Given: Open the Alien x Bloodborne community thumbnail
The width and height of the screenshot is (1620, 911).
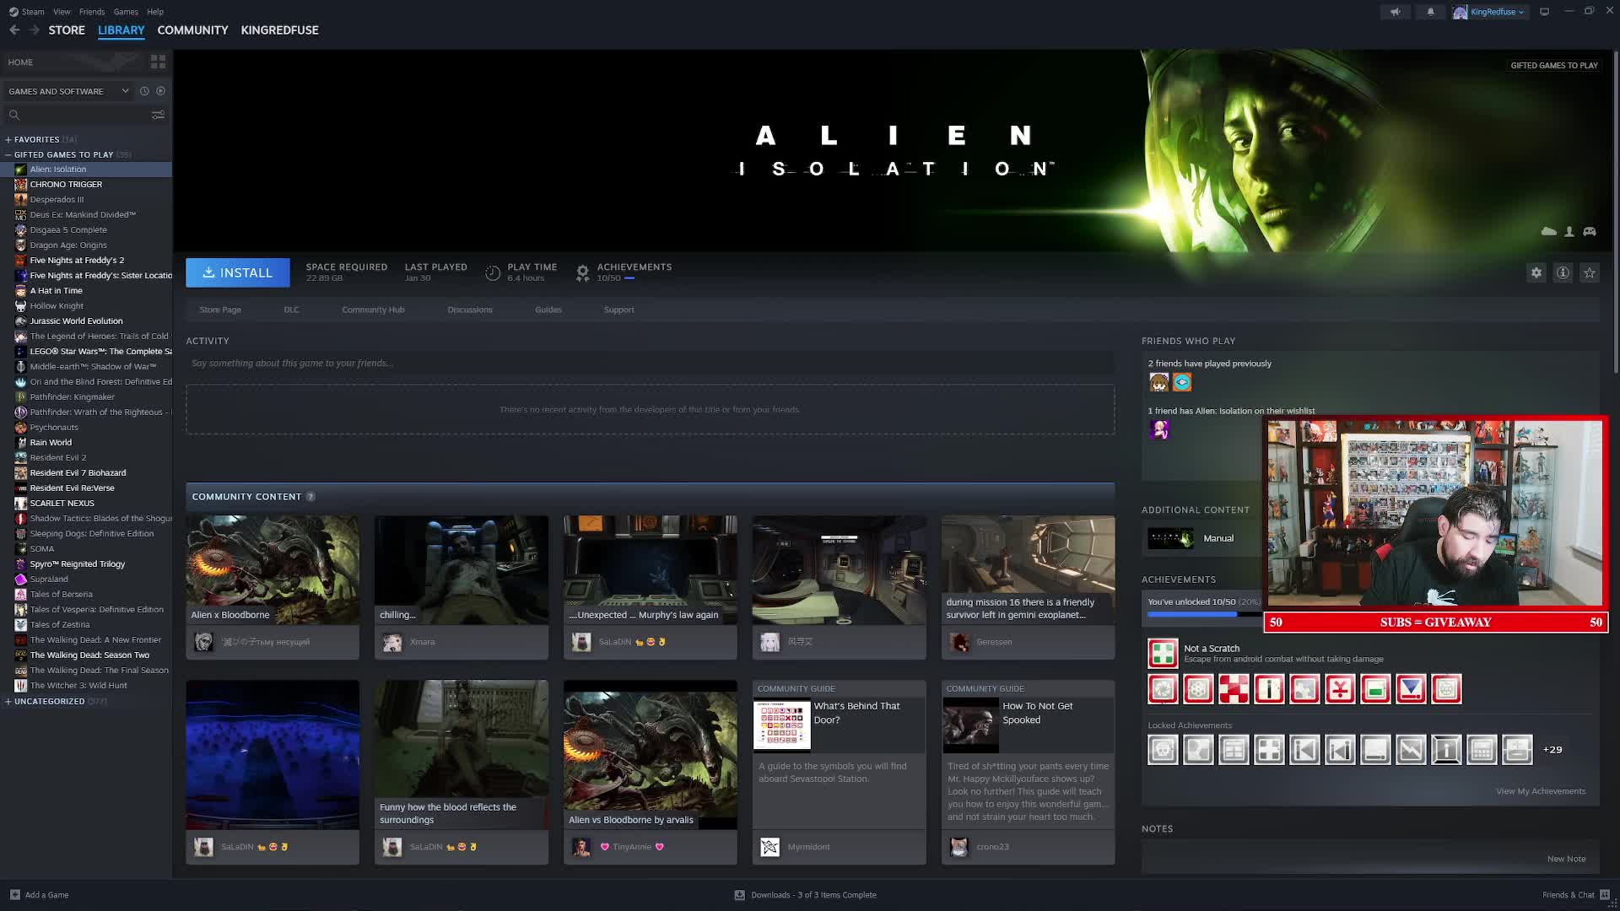Looking at the screenshot, I should click(272, 570).
